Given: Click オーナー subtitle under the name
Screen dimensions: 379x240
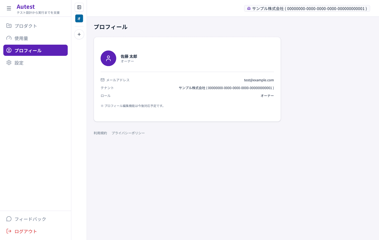Looking at the screenshot, I should tap(127, 61).
